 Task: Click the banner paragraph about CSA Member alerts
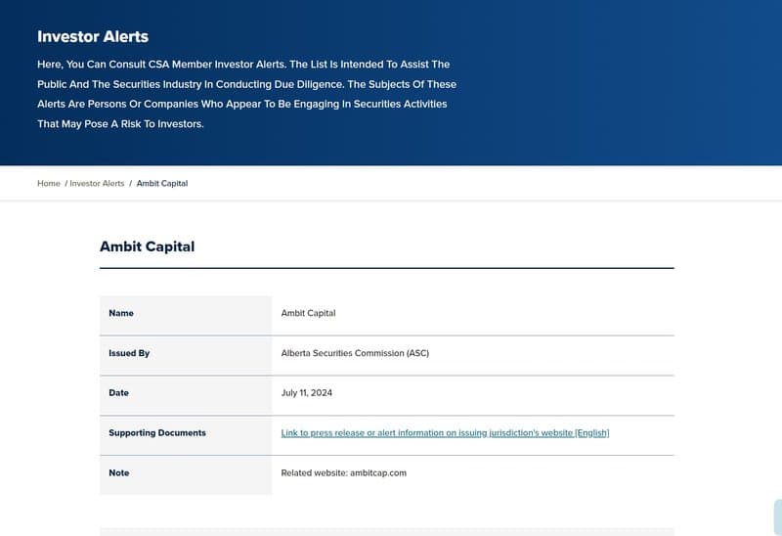[247, 94]
